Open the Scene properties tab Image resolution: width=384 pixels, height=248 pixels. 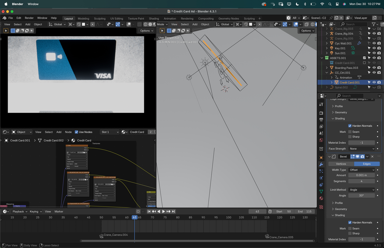[x=321, y=133]
